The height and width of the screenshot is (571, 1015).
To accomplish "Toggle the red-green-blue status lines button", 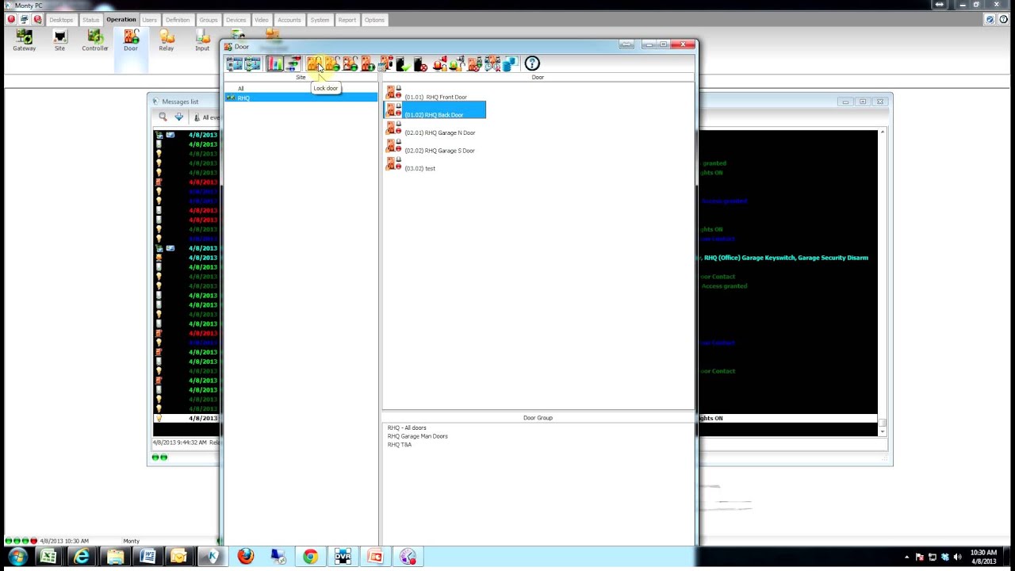I will click(293, 63).
